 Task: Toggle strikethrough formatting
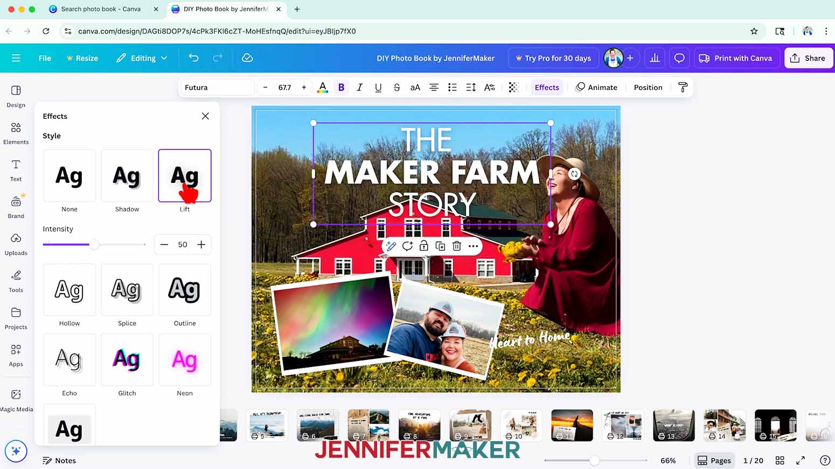[397, 88]
